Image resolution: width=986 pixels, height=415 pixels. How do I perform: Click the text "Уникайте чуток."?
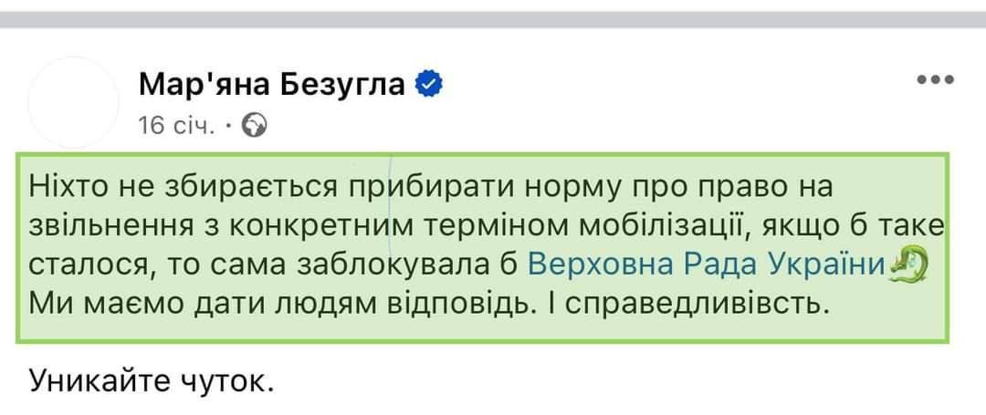point(152,378)
